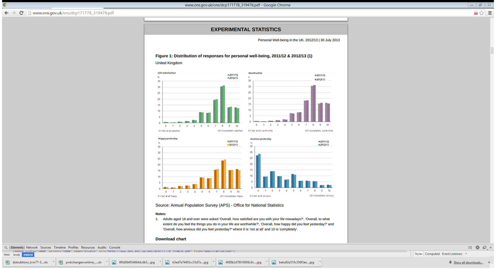Screen dimensions: 496x270
Task: Open the Chrome hamburger menu
Action: click(x=490, y=13)
